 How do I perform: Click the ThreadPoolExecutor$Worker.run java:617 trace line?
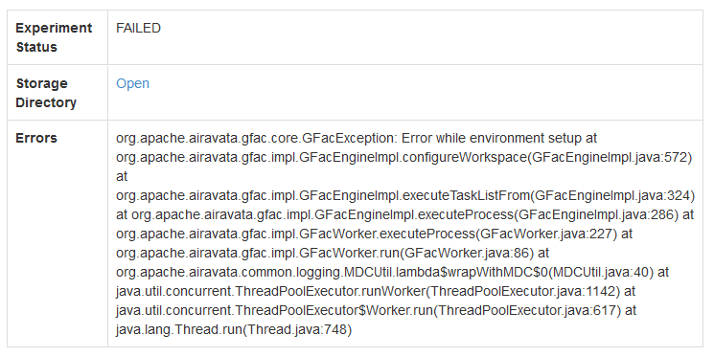click(376, 310)
